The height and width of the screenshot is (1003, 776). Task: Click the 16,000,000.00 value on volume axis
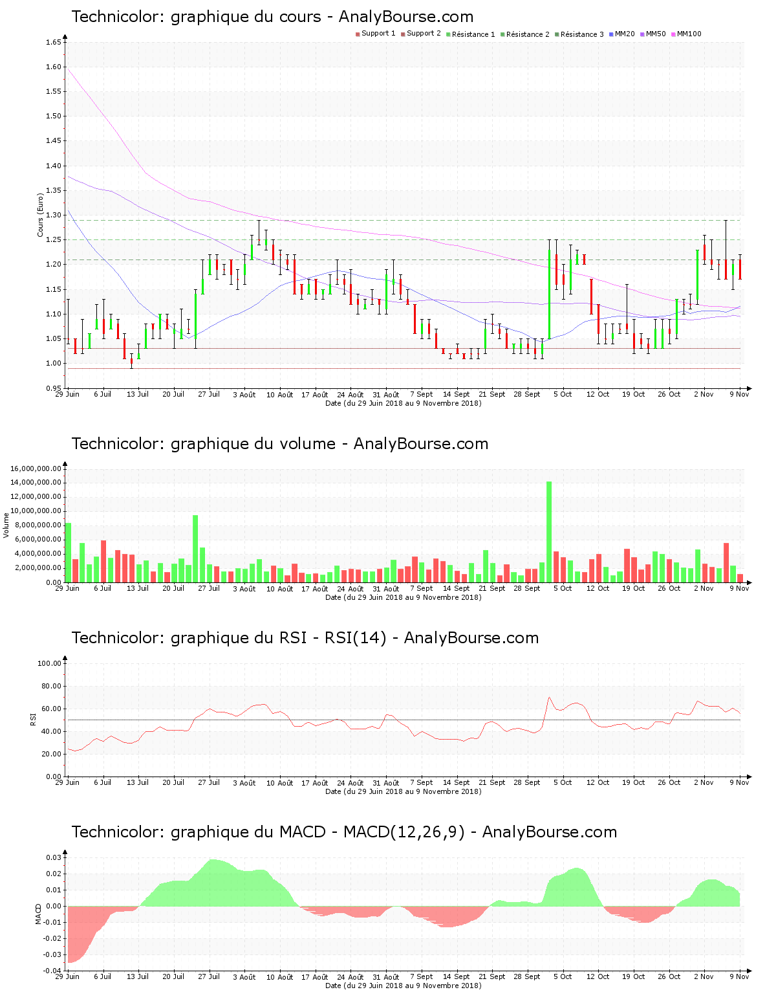[36, 468]
